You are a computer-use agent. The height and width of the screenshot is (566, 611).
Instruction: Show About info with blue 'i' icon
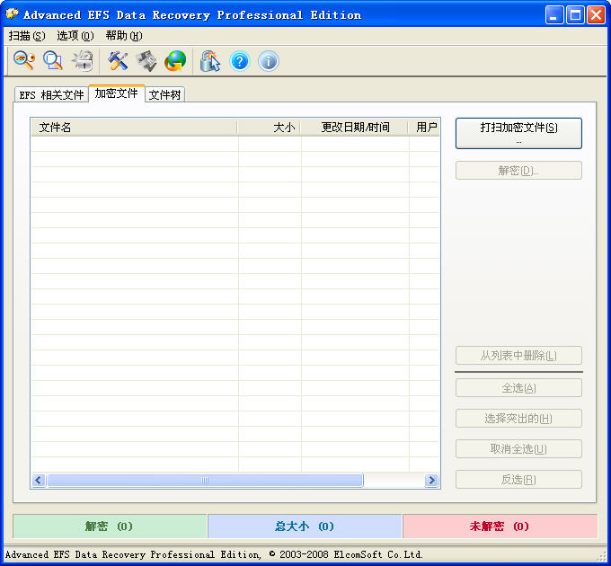coord(268,61)
